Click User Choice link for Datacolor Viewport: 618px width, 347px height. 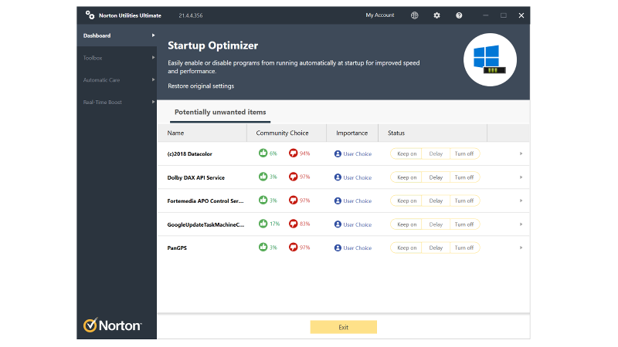click(358, 153)
